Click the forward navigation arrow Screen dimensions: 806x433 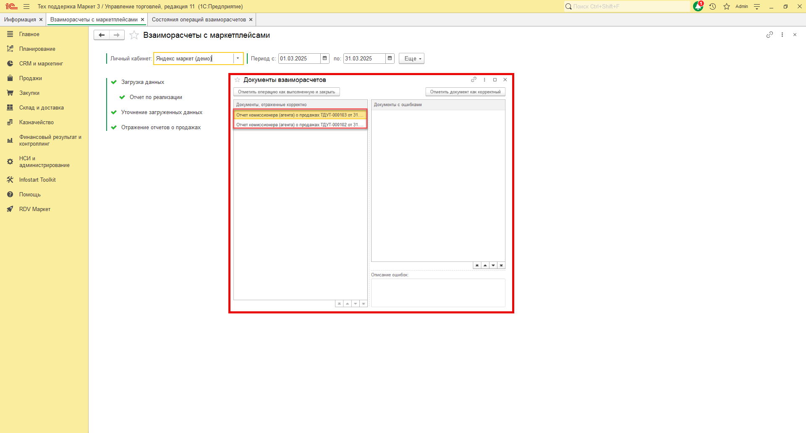pyautogui.click(x=117, y=35)
